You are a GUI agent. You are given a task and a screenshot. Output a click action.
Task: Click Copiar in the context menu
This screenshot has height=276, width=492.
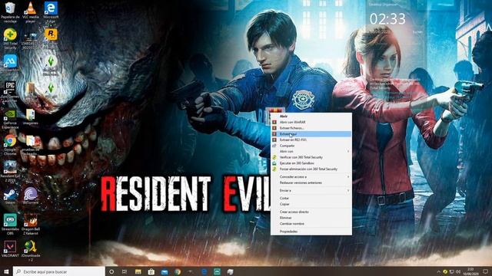[311, 204]
